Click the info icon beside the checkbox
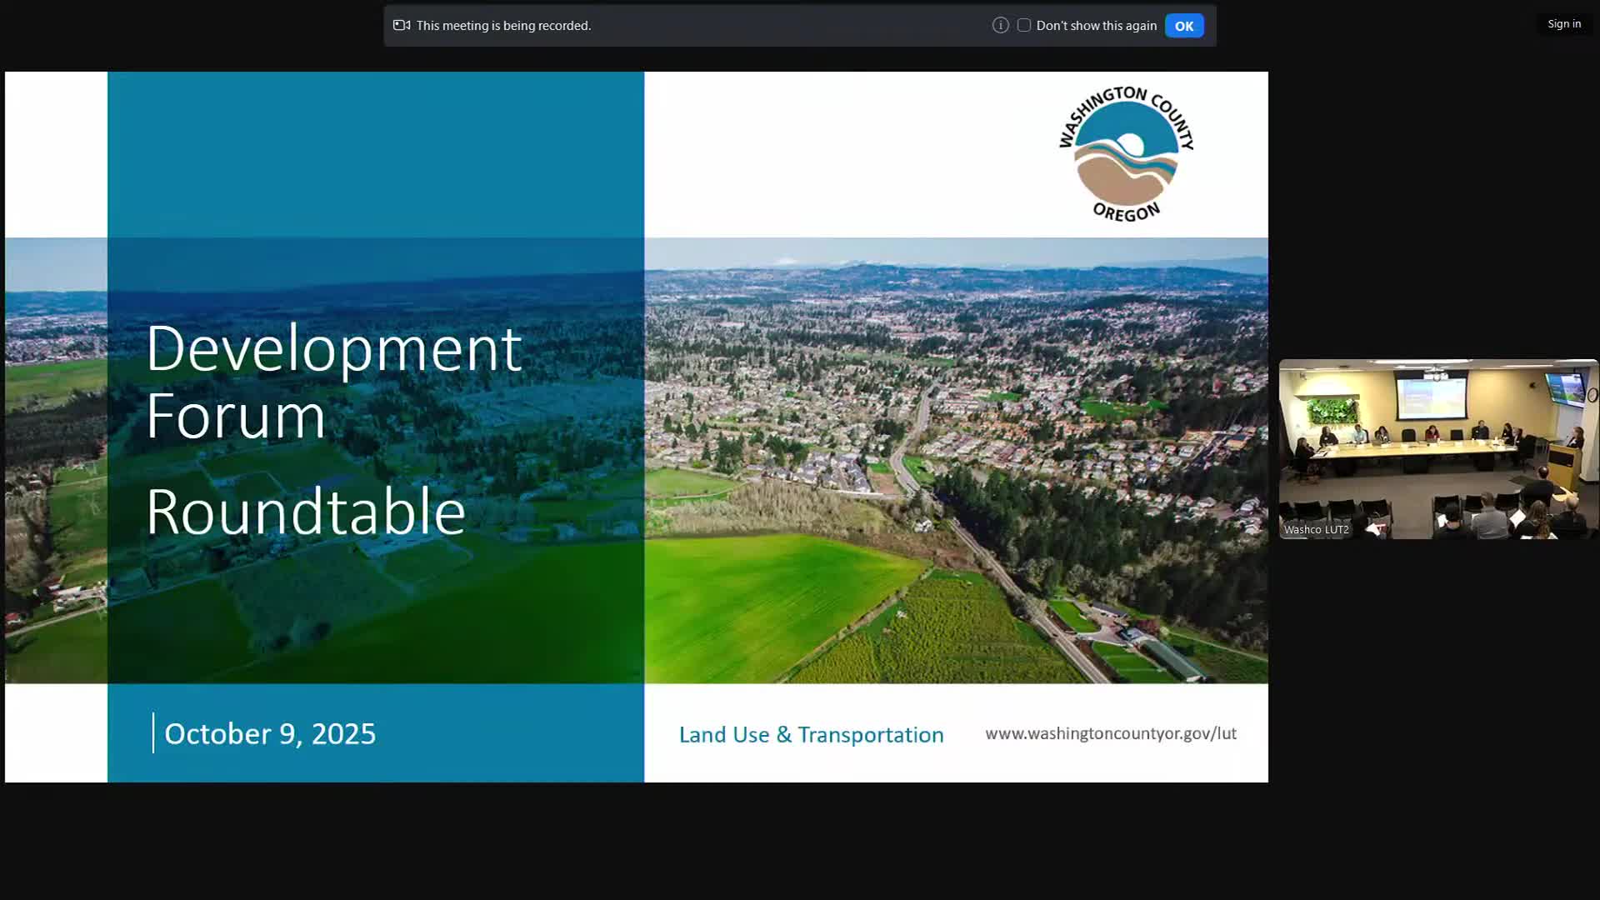Image resolution: width=1600 pixels, height=900 pixels. (x=1000, y=25)
